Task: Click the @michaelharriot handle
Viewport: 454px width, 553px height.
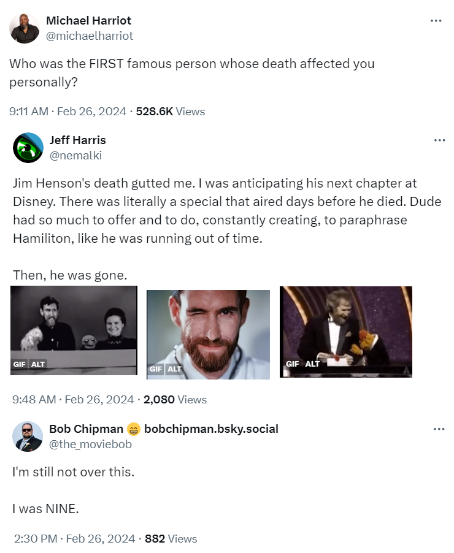Action: tap(90, 36)
